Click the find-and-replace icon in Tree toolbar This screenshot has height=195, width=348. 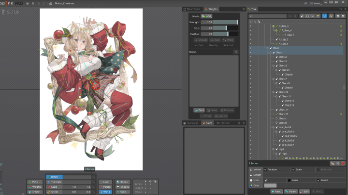[331, 16]
